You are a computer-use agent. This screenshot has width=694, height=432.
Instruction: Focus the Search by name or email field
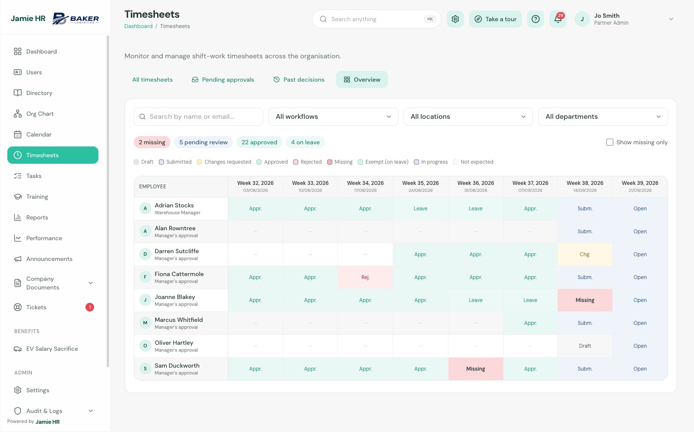click(x=199, y=117)
